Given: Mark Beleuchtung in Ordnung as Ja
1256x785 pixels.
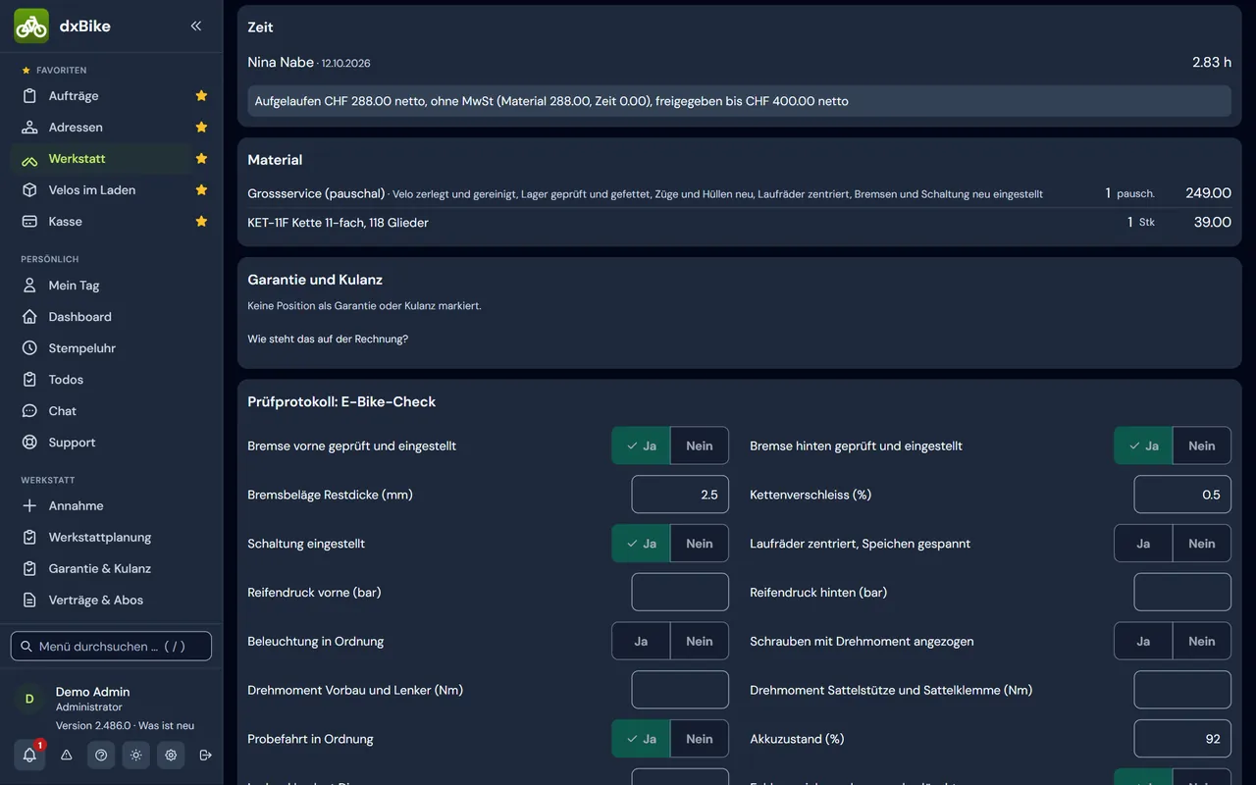Looking at the screenshot, I should (641, 642).
